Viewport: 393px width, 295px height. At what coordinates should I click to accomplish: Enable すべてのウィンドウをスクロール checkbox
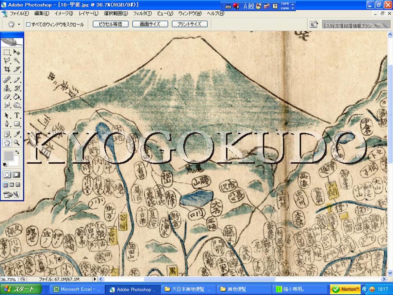(28, 24)
